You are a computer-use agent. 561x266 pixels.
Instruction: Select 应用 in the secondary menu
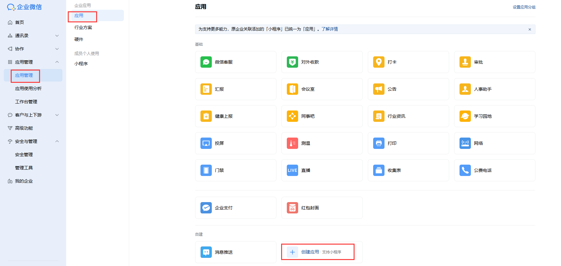tap(96, 15)
